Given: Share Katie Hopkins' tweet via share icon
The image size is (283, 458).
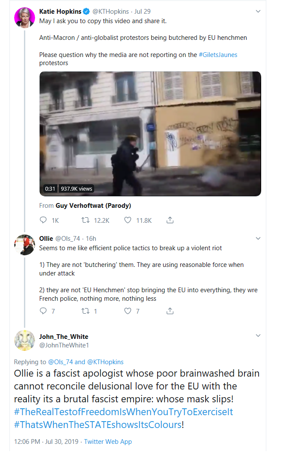Looking at the screenshot, I should [x=170, y=220].
